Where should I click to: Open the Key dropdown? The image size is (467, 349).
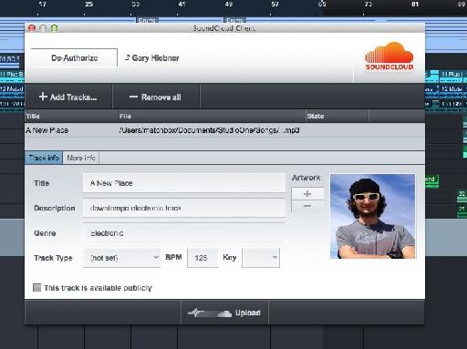click(x=261, y=258)
